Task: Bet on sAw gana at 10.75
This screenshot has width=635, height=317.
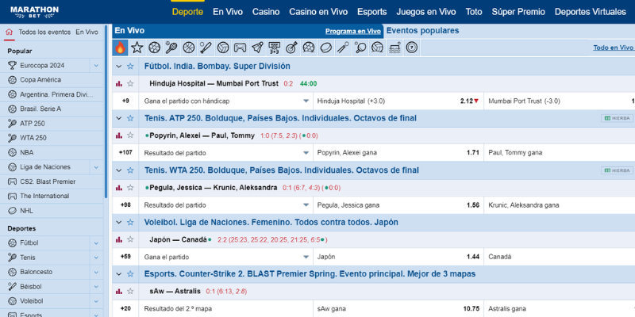Action: [x=398, y=308]
